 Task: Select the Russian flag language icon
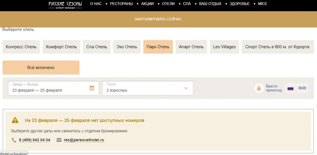tap(290, 88)
